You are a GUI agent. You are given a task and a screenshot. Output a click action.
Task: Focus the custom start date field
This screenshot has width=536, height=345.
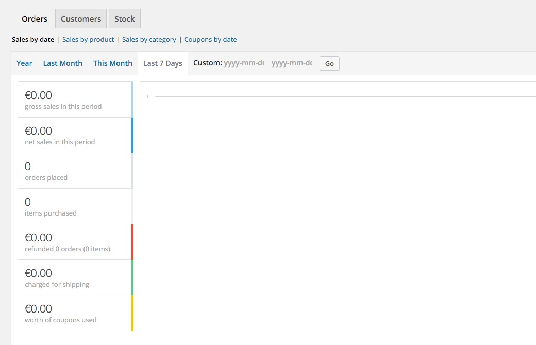point(244,63)
